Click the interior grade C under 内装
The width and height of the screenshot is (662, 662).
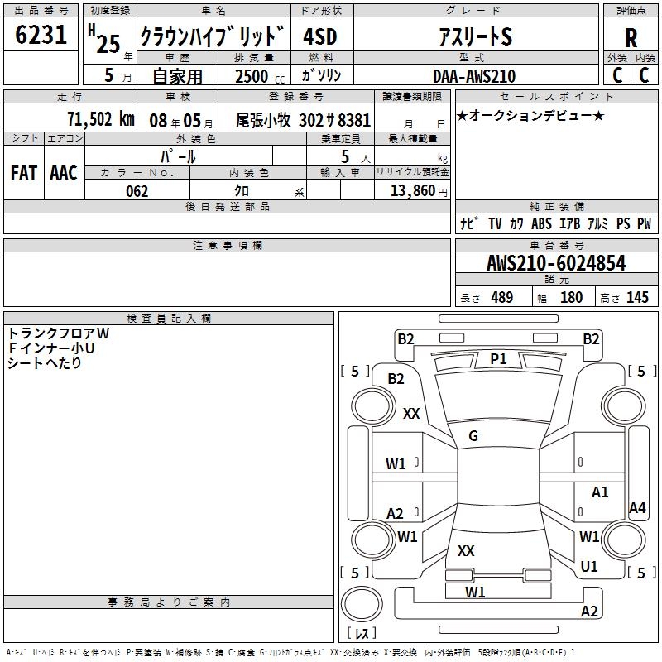(644, 75)
